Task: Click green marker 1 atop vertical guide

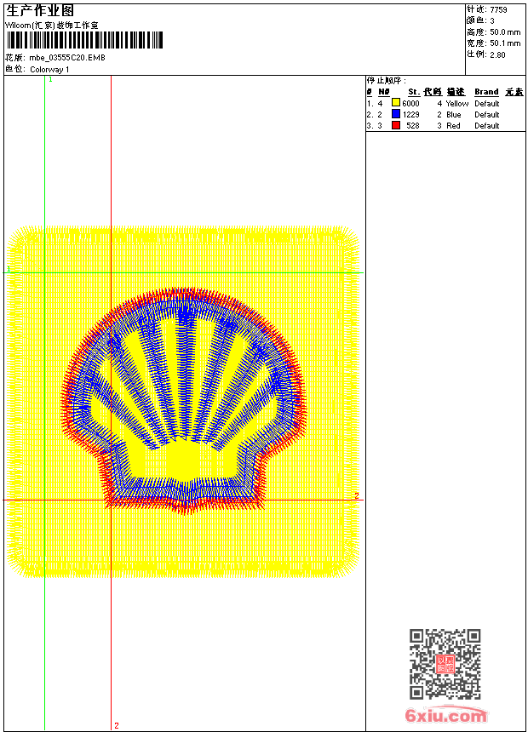Action: pos(50,80)
